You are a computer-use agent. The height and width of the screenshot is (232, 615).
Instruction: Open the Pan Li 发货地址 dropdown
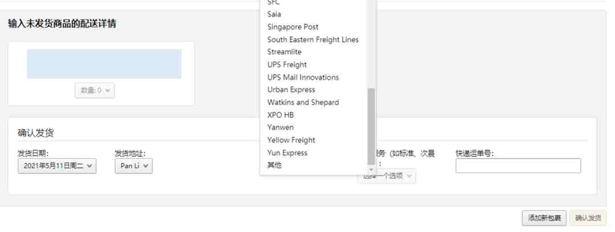134,166
